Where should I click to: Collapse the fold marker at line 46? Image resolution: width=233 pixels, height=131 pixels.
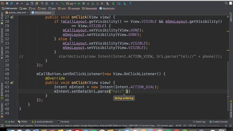pos(17,100)
